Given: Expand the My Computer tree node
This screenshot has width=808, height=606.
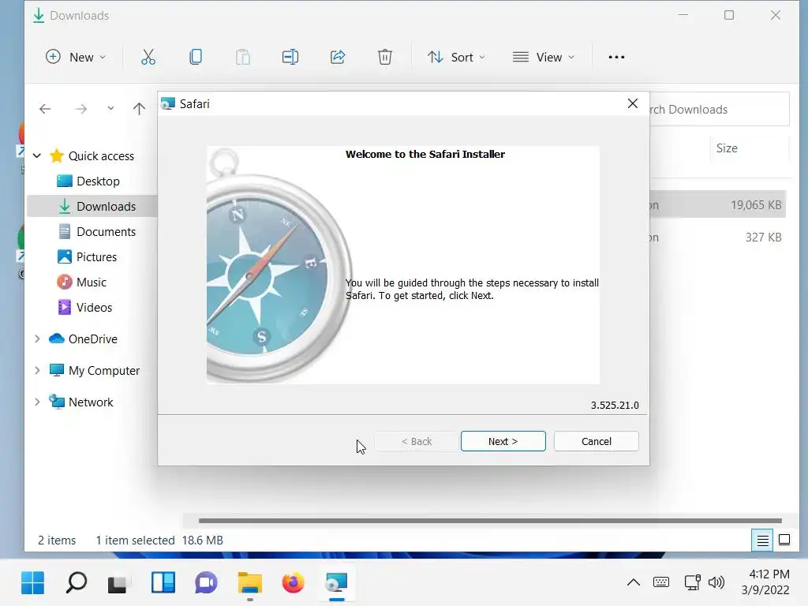Looking at the screenshot, I should point(37,370).
